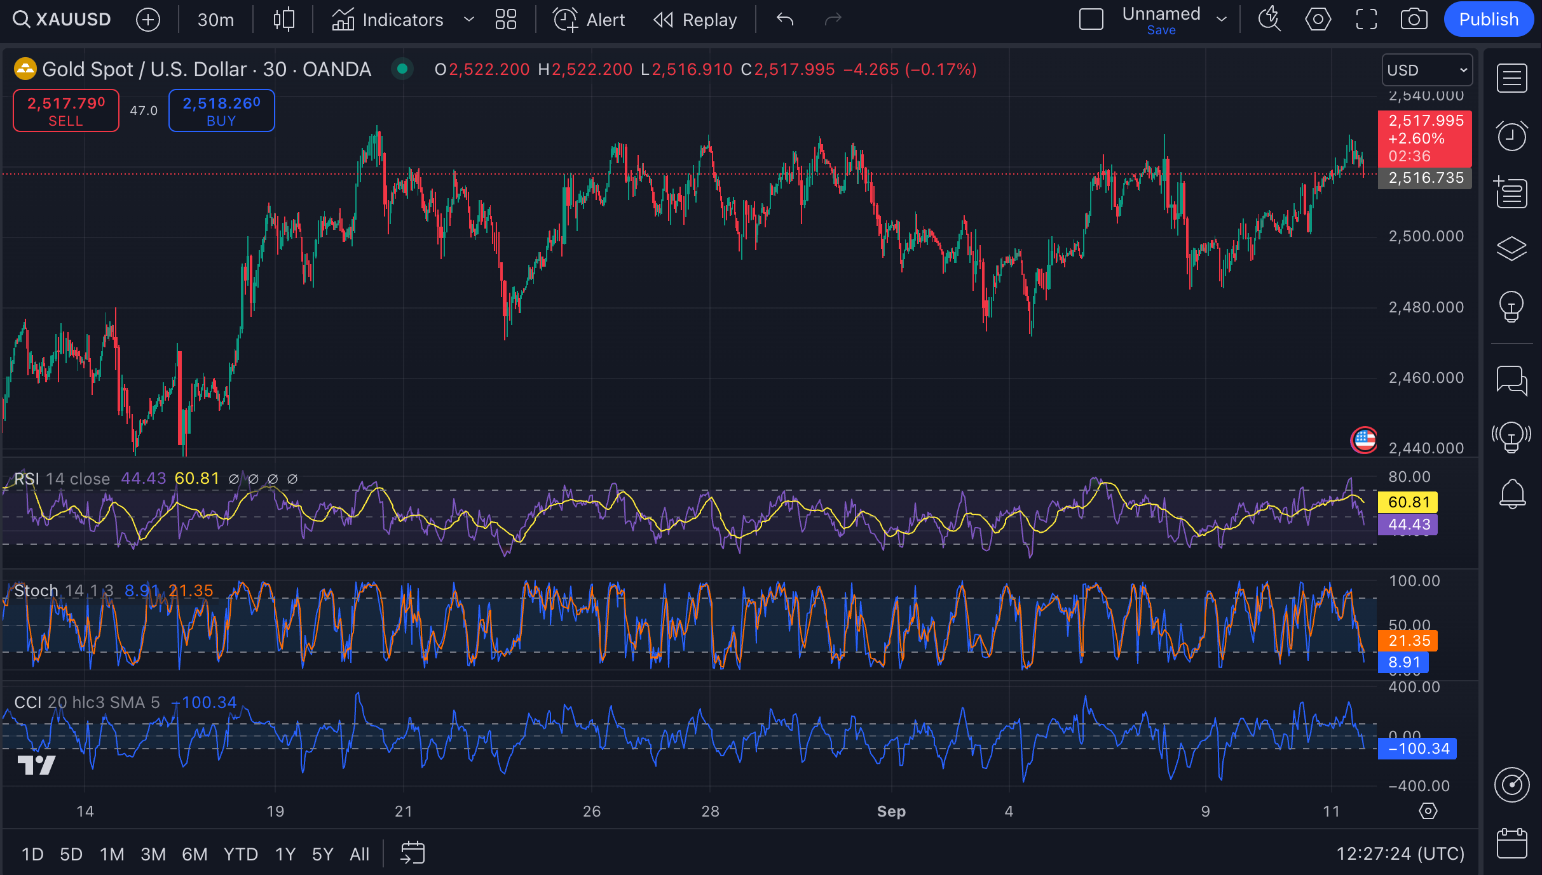The height and width of the screenshot is (875, 1542).
Task: Click the Publish button
Action: pos(1488,20)
